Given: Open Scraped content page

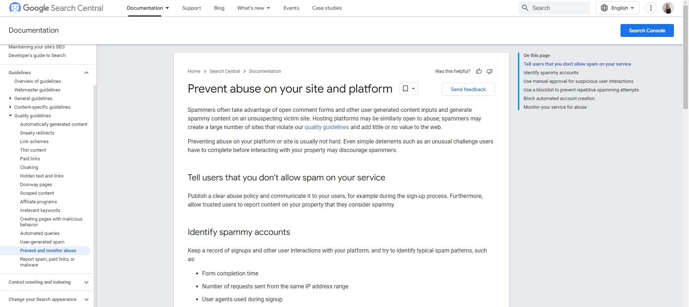Looking at the screenshot, I should (x=37, y=193).
